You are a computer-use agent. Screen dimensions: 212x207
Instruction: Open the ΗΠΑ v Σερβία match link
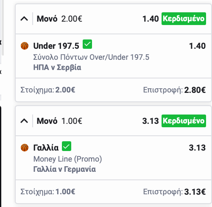57,67
